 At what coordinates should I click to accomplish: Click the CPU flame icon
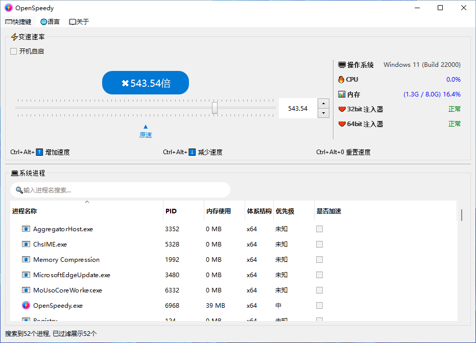(341, 80)
